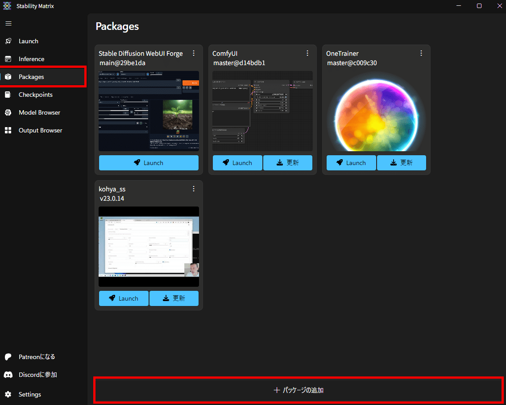Image resolution: width=506 pixels, height=405 pixels.
Task: Click the Checkpoints notebook icon
Action: (x=8, y=95)
